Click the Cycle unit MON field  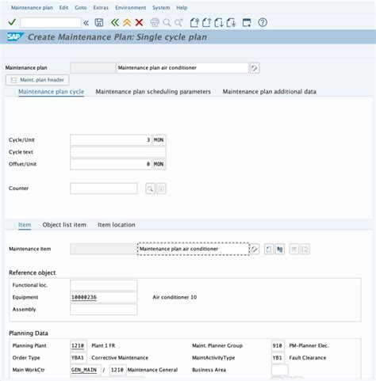tap(159, 140)
